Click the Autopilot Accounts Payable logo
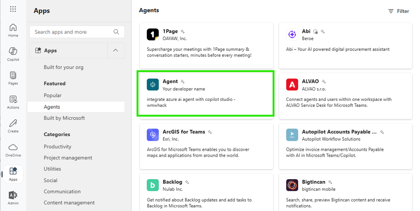420x211 pixels. (292, 135)
